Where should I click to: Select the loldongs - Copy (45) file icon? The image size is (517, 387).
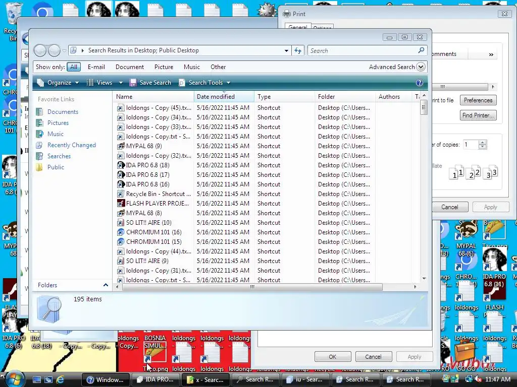pos(121,108)
